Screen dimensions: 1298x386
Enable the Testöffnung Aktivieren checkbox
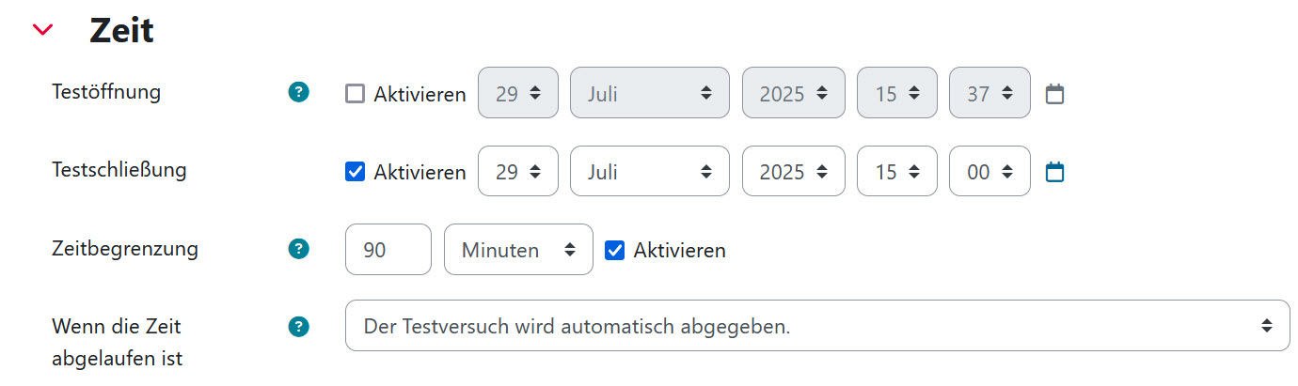(355, 93)
